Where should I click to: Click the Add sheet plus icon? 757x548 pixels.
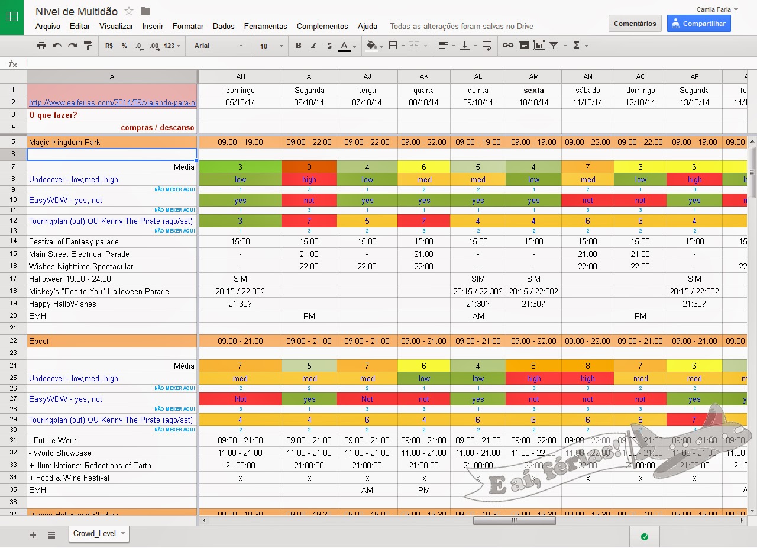pos(33,535)
